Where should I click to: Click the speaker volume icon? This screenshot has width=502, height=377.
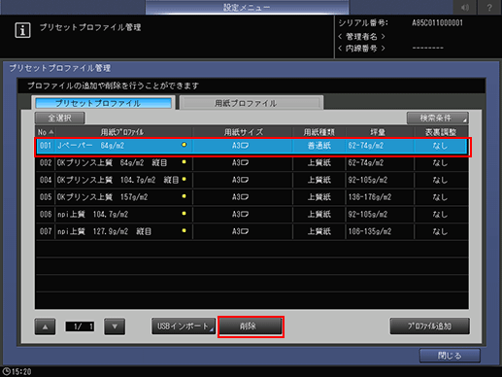(465, 7)
